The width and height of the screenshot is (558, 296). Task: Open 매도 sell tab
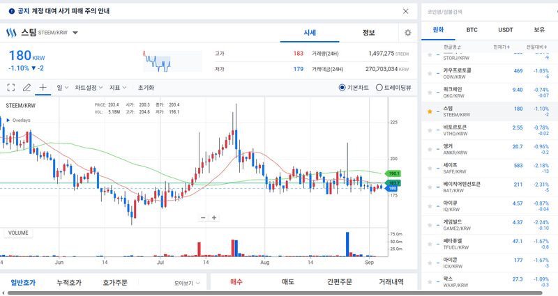coord(288,282)
